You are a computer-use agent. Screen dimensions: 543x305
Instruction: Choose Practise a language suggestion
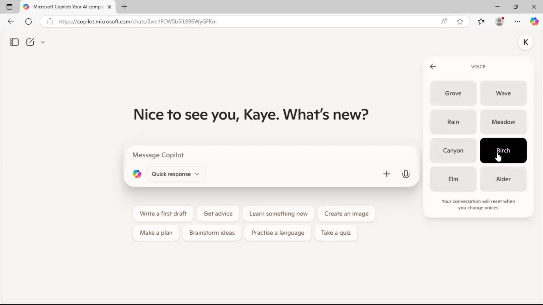coord(278,233)
